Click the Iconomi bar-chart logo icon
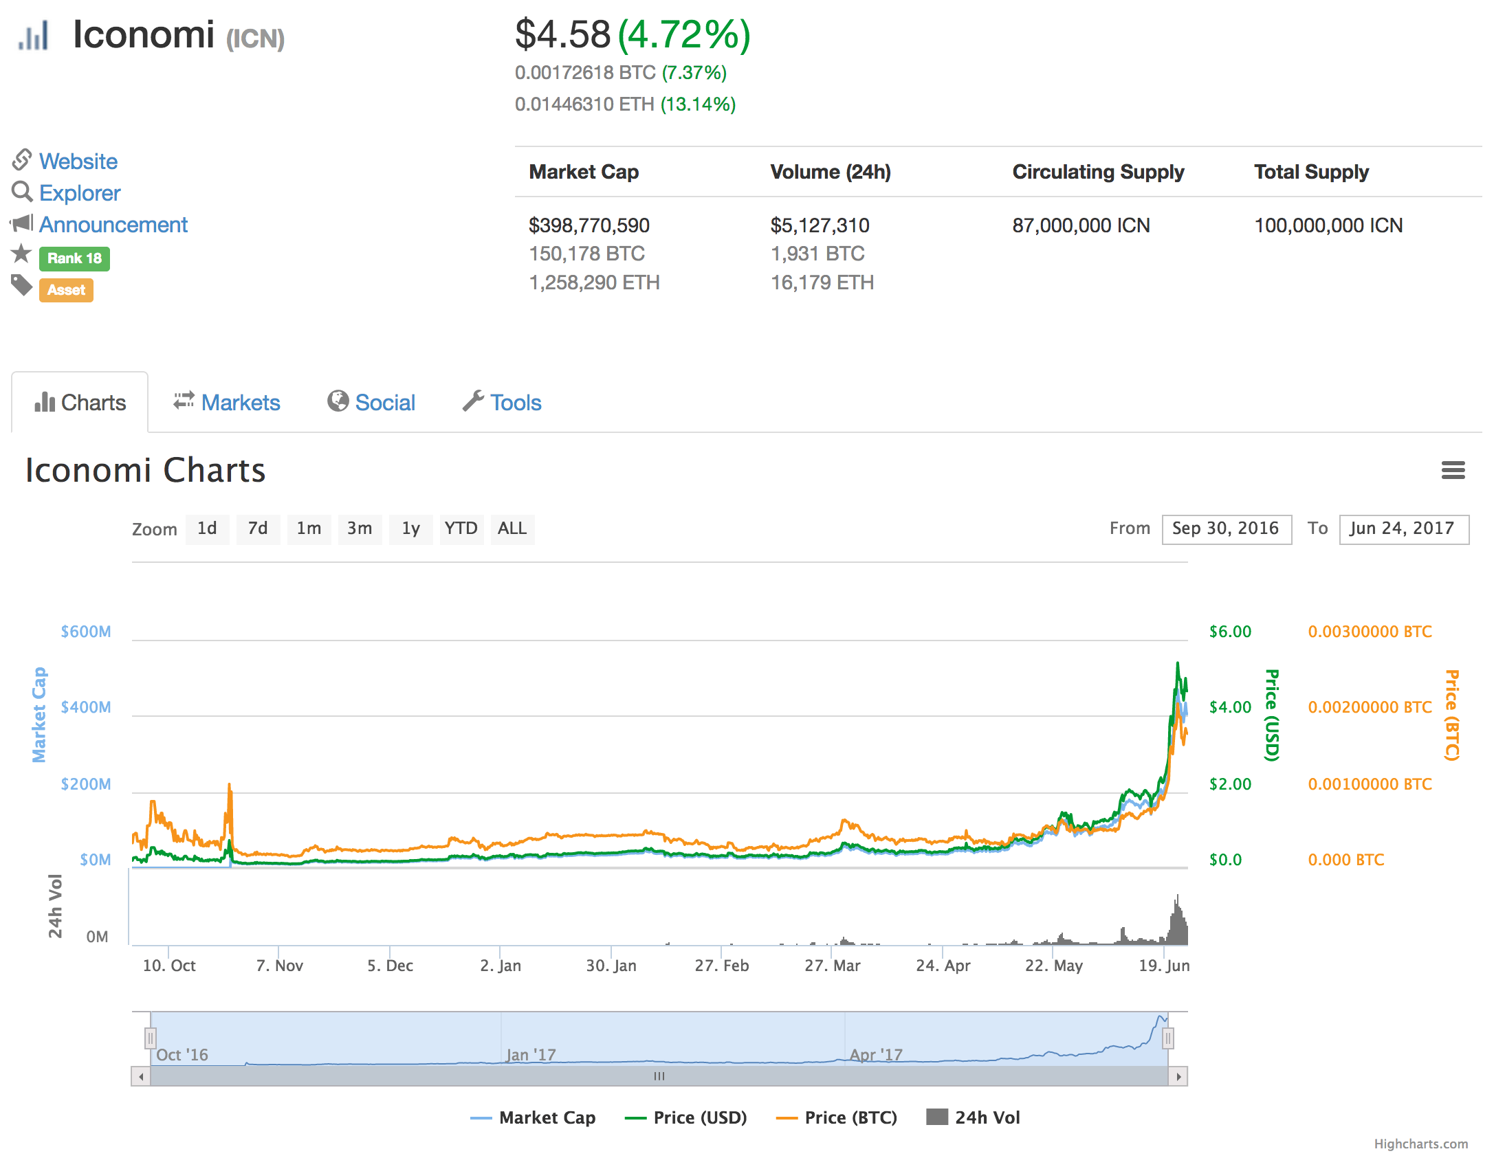The image size is (1494, 1169). point(34,35)
